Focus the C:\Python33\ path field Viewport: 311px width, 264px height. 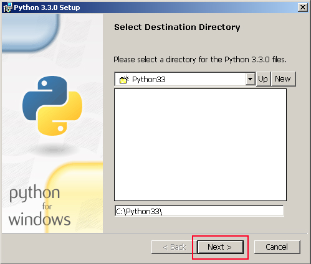coord(199,211)
